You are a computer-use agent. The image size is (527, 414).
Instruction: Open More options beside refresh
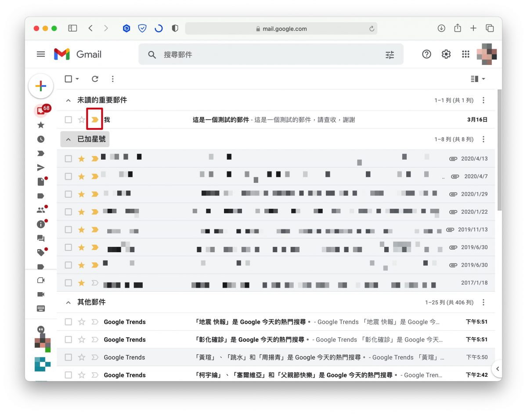113,79
